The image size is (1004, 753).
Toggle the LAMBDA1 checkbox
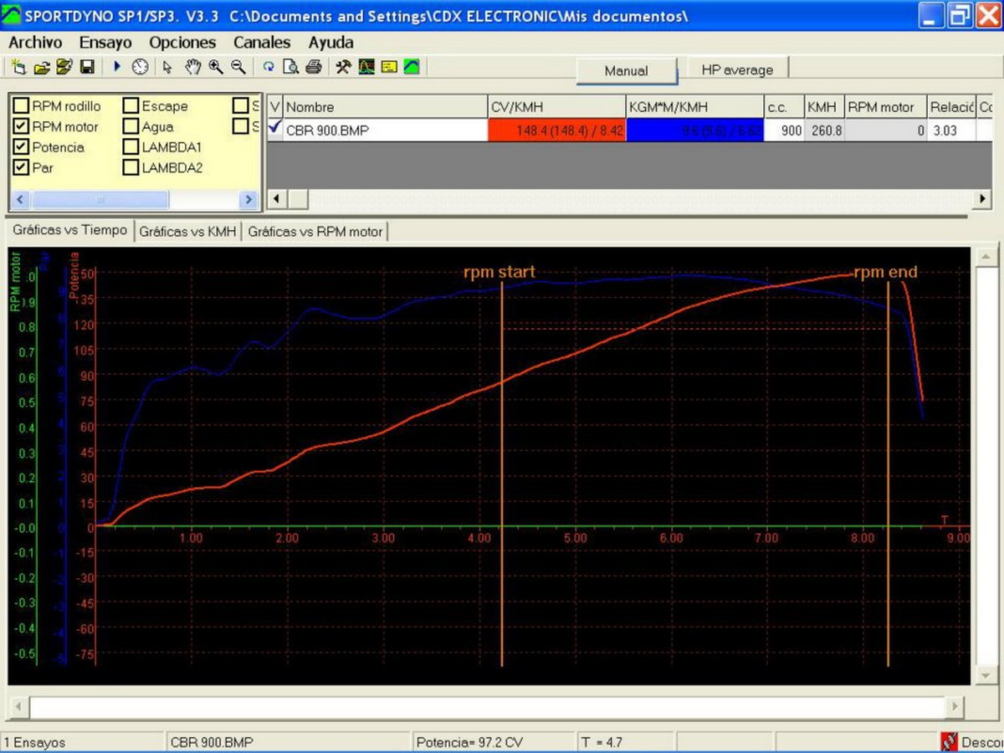[x=131, y=147]
